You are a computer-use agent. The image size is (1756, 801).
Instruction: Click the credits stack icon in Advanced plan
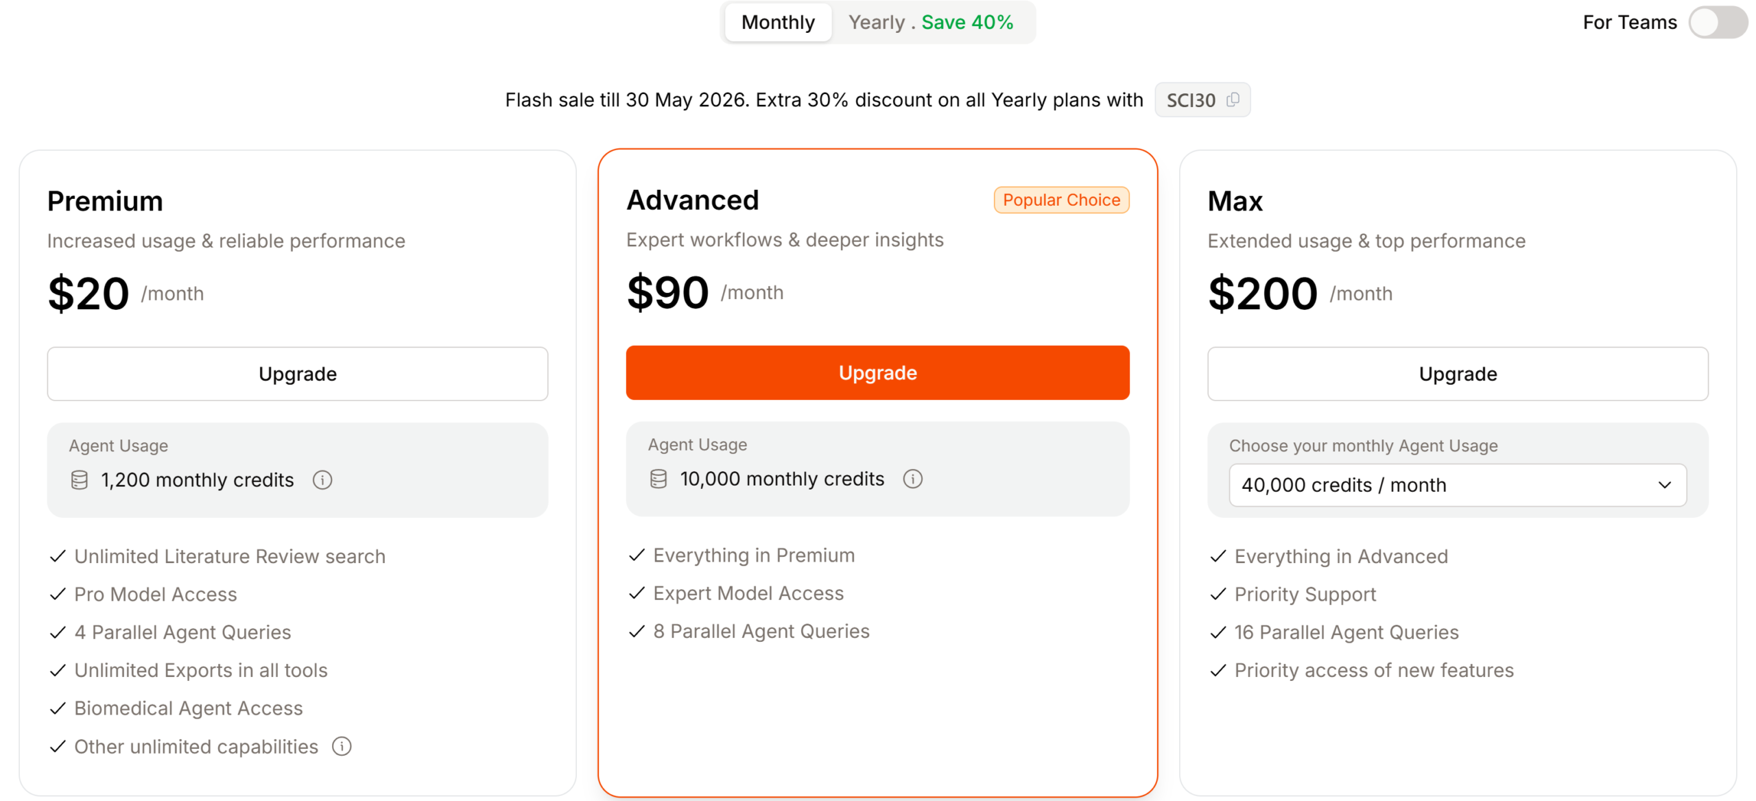point(658,479)
